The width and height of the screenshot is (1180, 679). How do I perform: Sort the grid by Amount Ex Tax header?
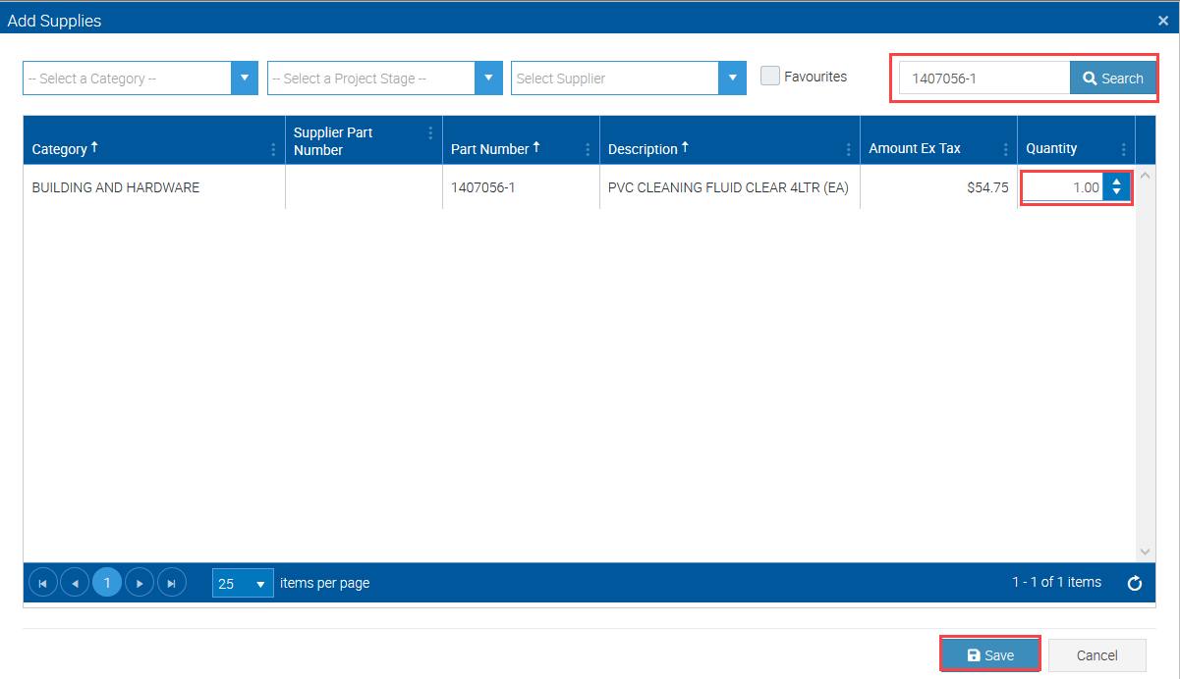(915, 149)
